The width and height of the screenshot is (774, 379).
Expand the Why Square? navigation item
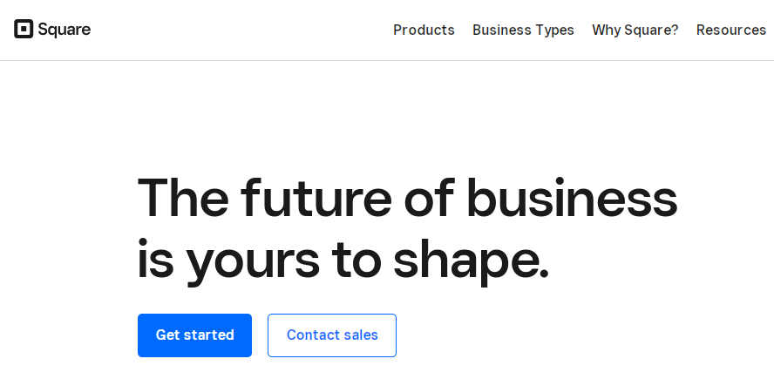click(635, 30)
